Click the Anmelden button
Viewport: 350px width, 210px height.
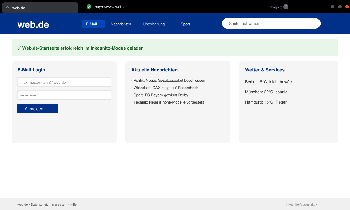pos(38,108)
